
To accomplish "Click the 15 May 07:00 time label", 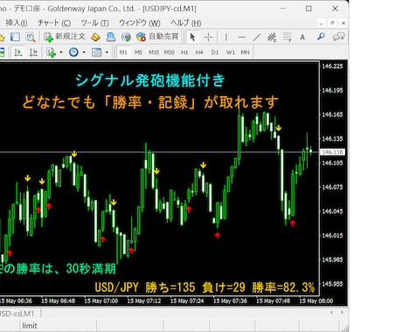I will [100, 301].
